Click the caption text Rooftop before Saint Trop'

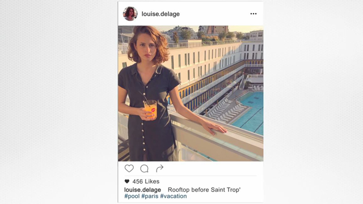[204, 190]
